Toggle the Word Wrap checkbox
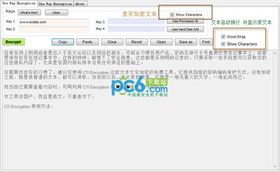The image size is (280, 172). [x=223, y=36]
